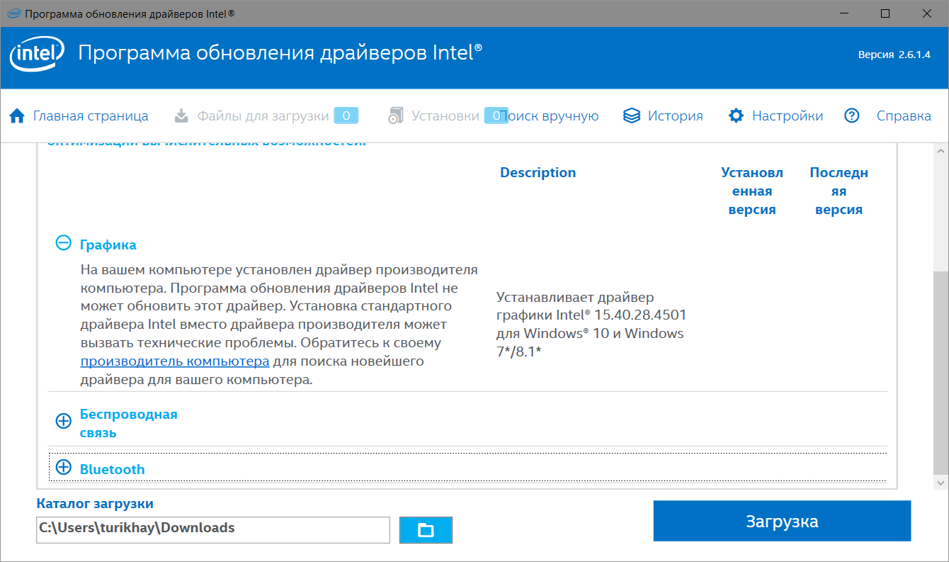Viewport: 949px width, 562px height.
Task: Maximize the Intel driver update window
Action: [x=885, y=13]
